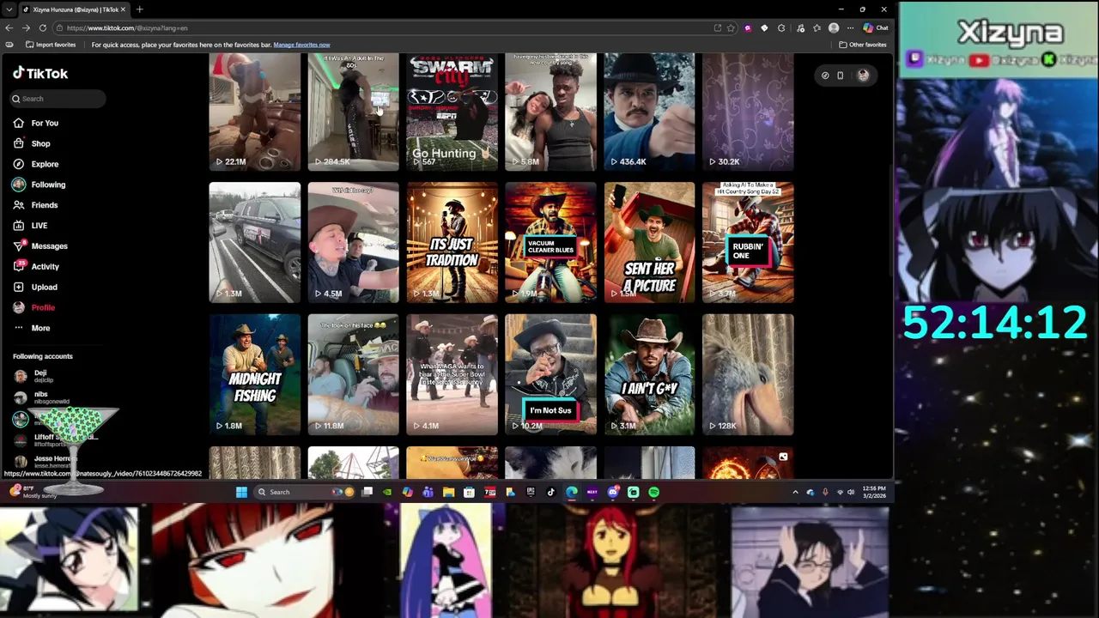Image resolution: width=1099 pixels, height=618 pixels.
Task: Open the LIVE section
Action: tap(30, 225)
